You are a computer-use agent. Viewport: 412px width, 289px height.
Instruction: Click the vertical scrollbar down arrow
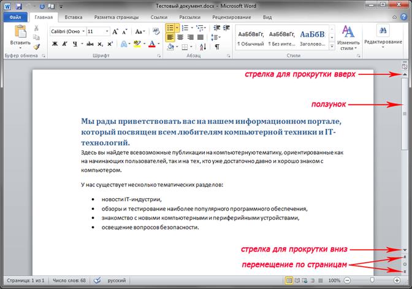point(404,250)
